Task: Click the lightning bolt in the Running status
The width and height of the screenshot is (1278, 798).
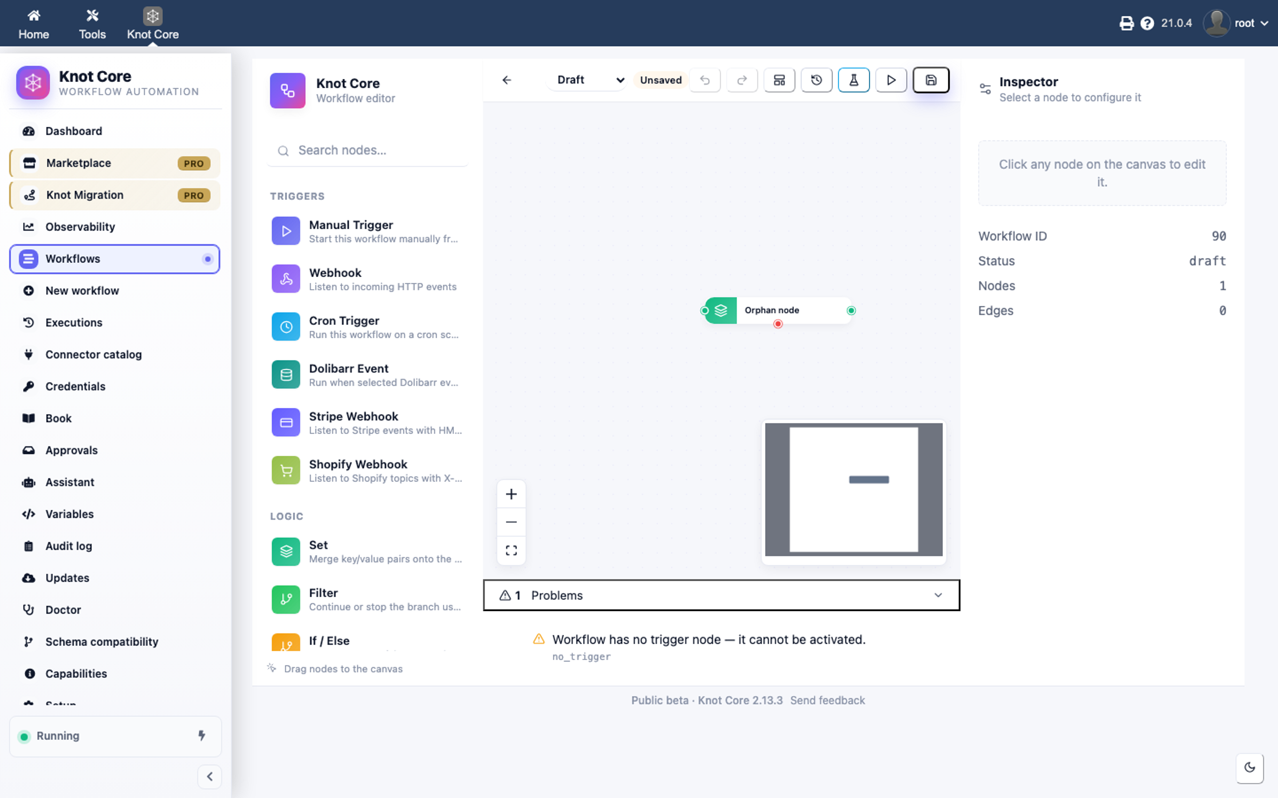Action: [202, 735]
